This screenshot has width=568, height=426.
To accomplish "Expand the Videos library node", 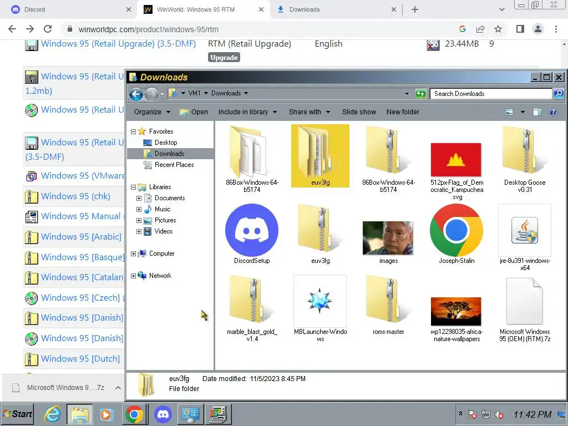I will click(139, 231).
